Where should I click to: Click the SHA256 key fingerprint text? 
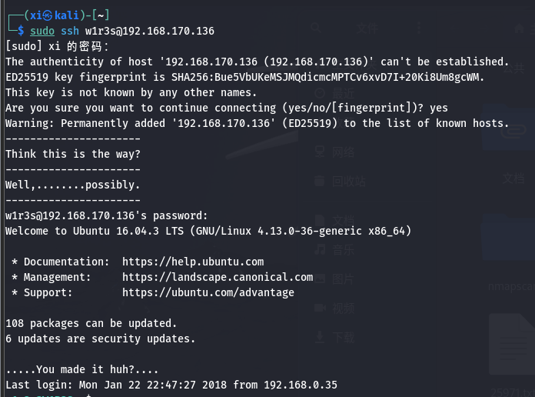327,77
